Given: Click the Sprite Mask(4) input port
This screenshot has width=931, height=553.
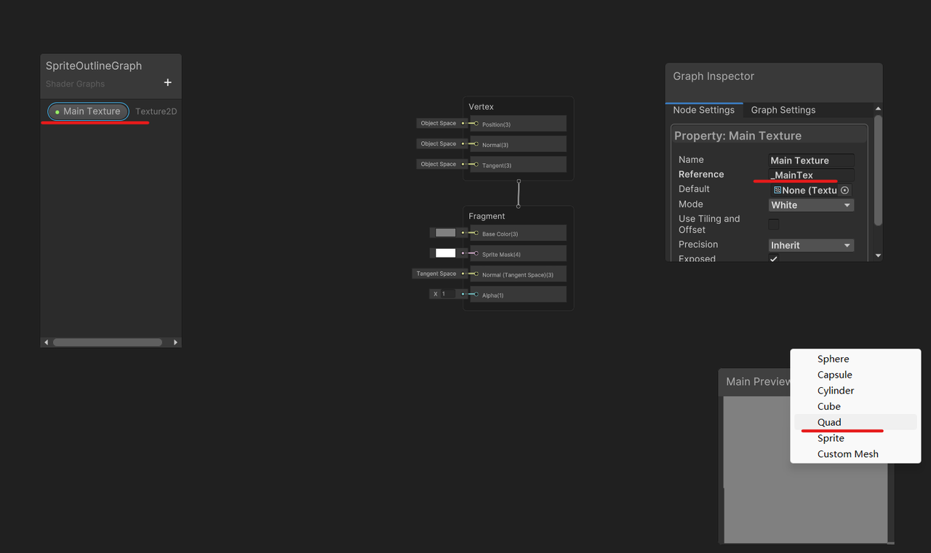Looking at the screenshot, I should click(476, 253).
